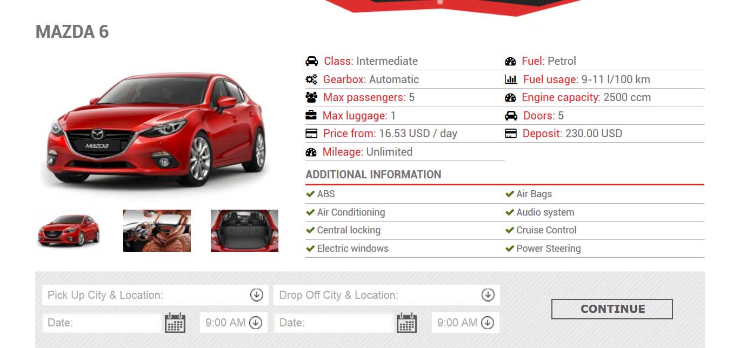The height and width of the screenshot is (348, 740).
Task: Expand the Pick Up City & Location dropdown
Action: click(256, 295)
